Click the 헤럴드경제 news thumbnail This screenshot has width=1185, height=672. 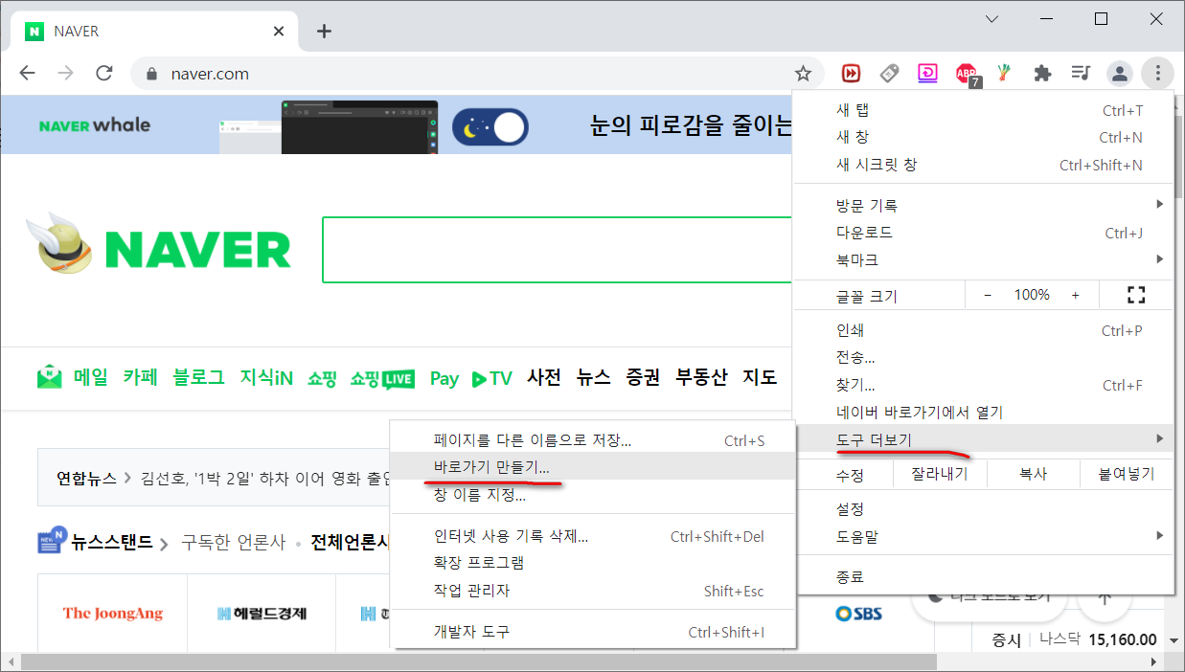point(262,613)
